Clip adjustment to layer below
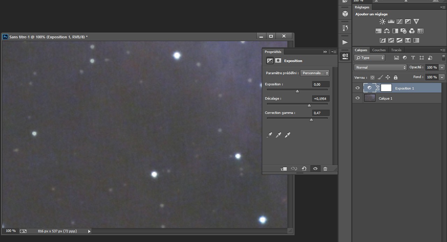The width and height of the screenshot is (447, 242). pos(284,169)
